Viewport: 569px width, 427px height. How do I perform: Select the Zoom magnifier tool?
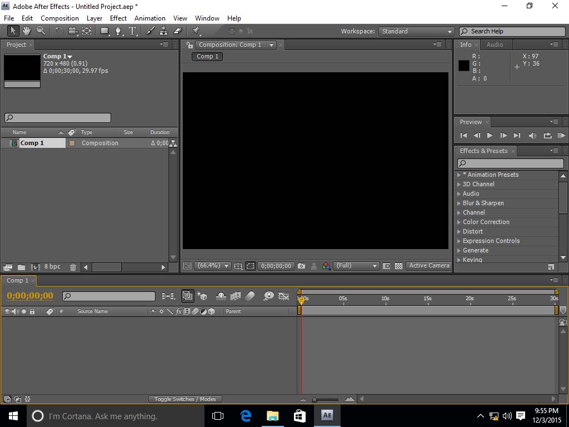[x=41, y=31]
